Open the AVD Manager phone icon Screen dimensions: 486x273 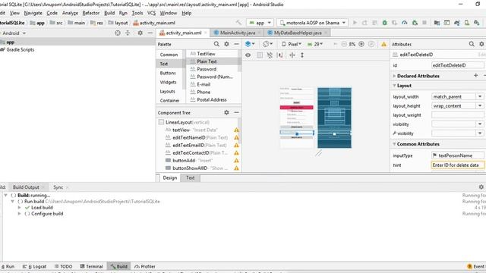[467, 23]
